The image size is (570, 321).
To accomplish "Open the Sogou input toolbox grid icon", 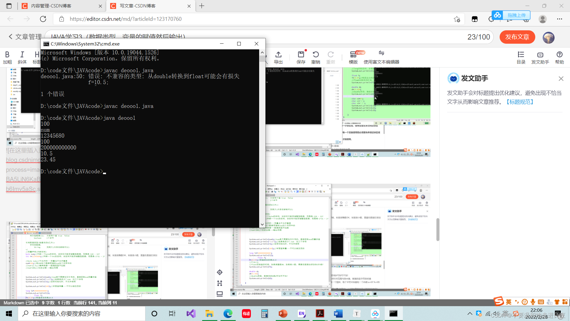I will 565,302.
